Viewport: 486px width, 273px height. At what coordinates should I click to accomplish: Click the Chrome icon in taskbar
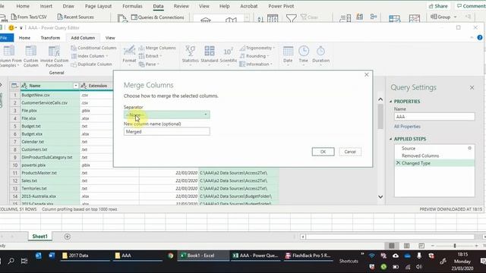pos(170,256)
